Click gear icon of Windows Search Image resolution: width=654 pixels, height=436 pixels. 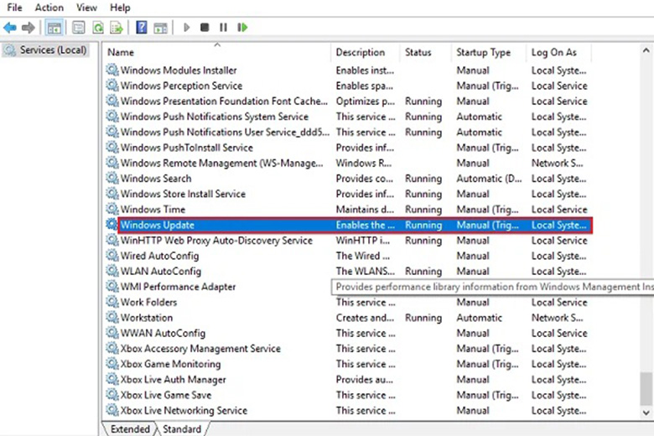pos(112,178)
